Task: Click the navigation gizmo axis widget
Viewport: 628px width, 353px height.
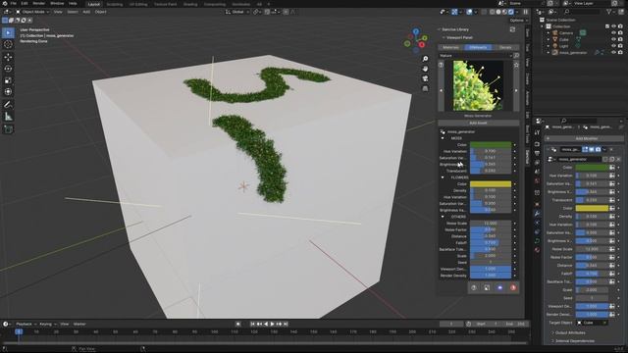Action: 416,40
